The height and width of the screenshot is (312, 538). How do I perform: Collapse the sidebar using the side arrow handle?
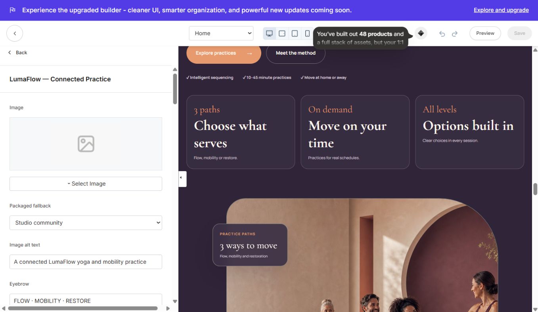pos(182,179)
